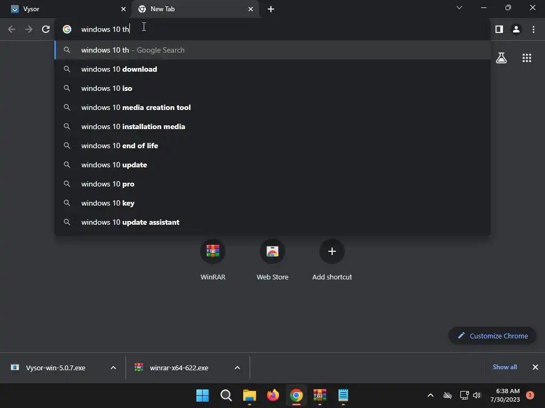Go forward using the forward arrow
The height and width of the screenshot is (408, 545).
coord(29,30)
